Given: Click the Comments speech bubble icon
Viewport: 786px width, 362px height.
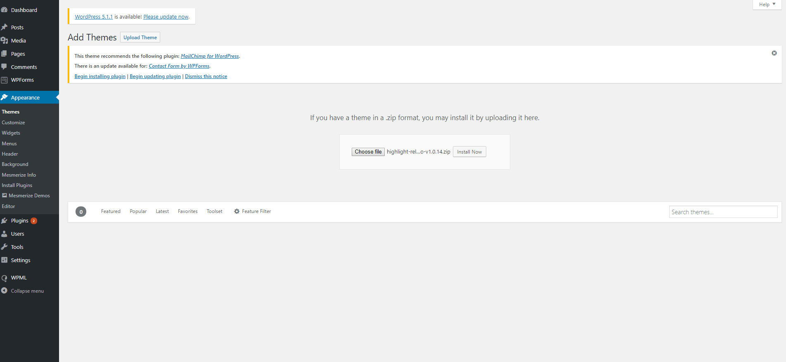Looking at the screenshot, I should (5, 67).
